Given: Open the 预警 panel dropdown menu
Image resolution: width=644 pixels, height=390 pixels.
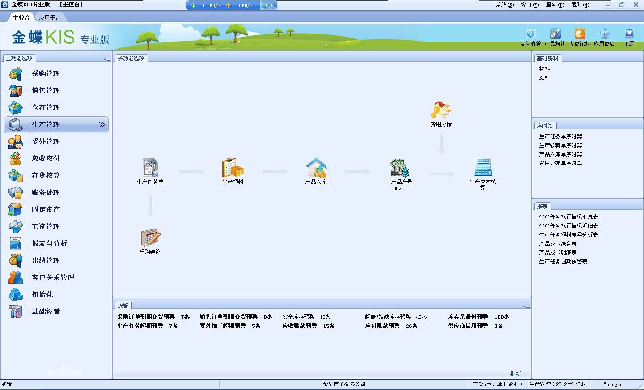Looking at the screenshot, I should click(526, 306).
